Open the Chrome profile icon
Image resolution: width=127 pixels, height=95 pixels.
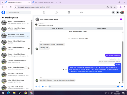click(x=120, y=7)
